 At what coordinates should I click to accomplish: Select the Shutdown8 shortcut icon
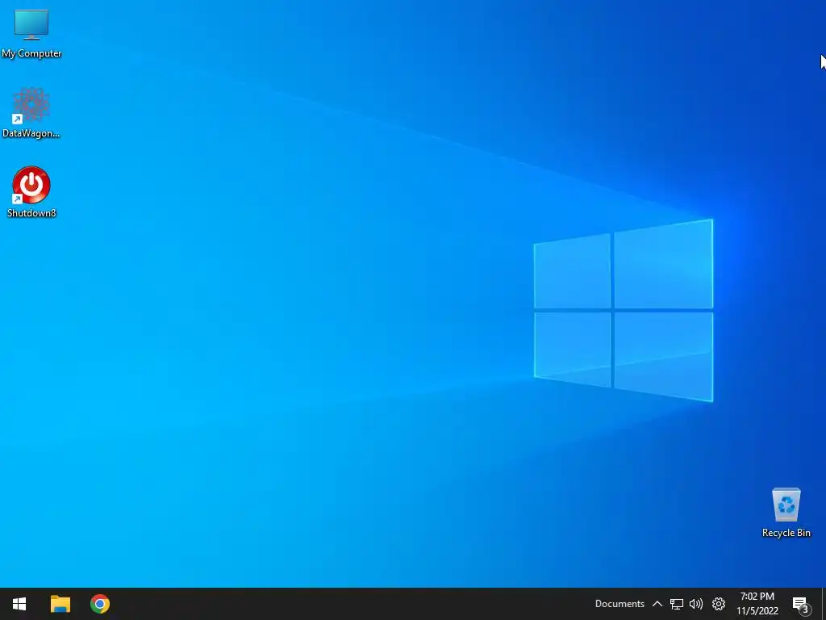pos(31,192)
